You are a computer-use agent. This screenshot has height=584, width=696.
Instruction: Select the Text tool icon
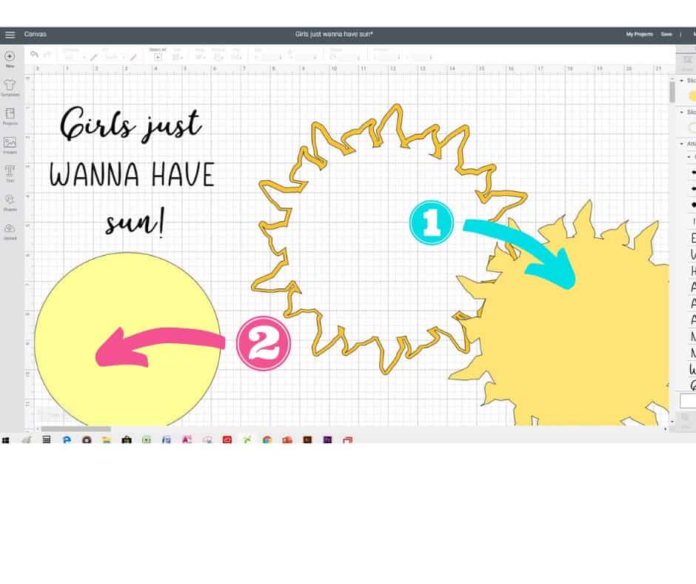10,171
